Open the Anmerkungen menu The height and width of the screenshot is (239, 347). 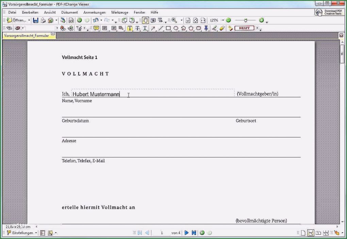click(x=94, y=12)
